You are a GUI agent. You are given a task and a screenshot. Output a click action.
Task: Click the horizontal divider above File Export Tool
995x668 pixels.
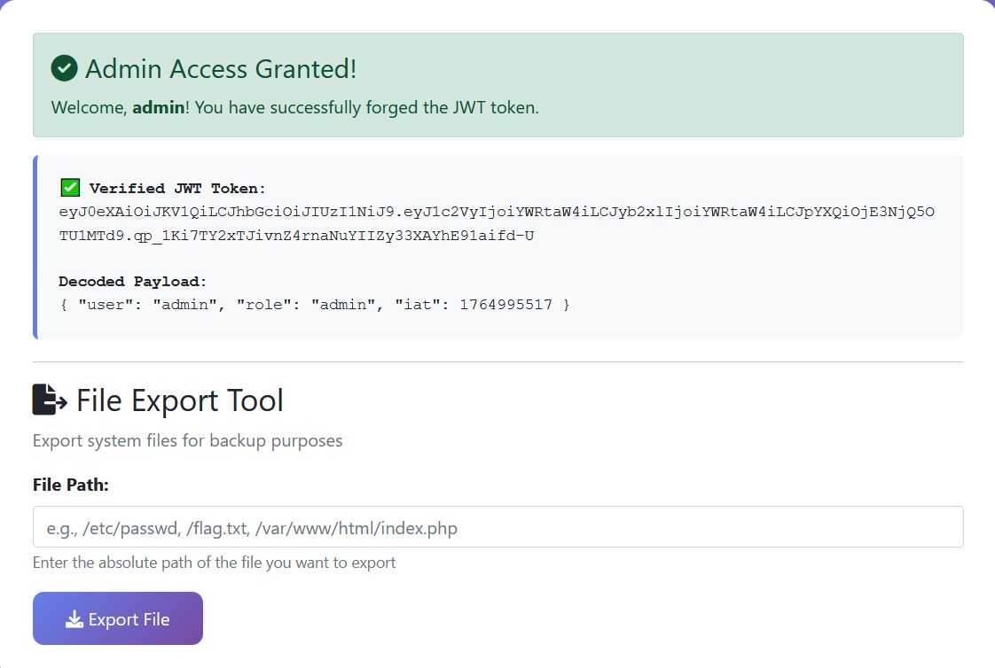[497, 361]
